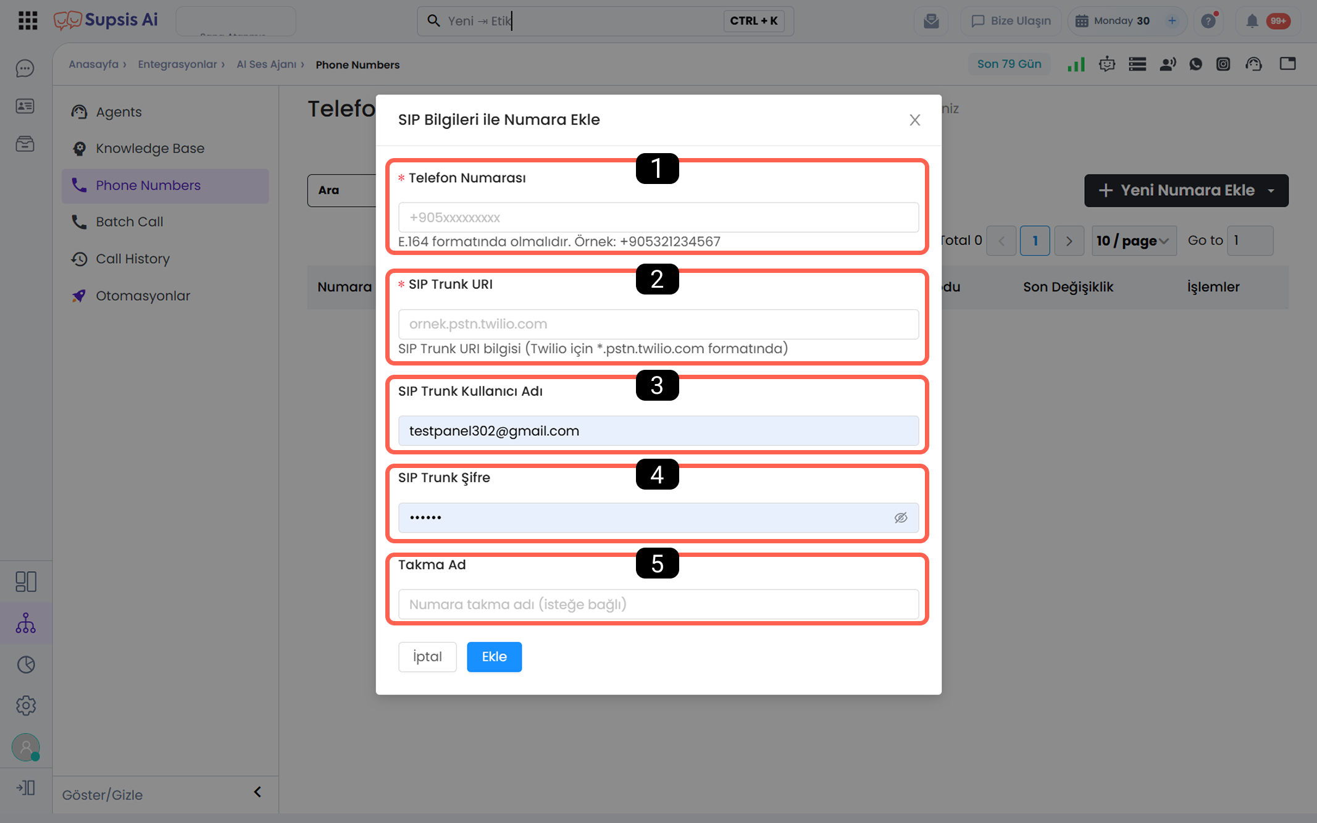
Task: Open Batch Call menu item
Action: [x=165, y=222]
